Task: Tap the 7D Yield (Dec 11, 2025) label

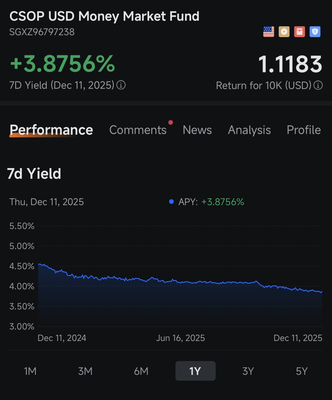Action: [62, 85]
